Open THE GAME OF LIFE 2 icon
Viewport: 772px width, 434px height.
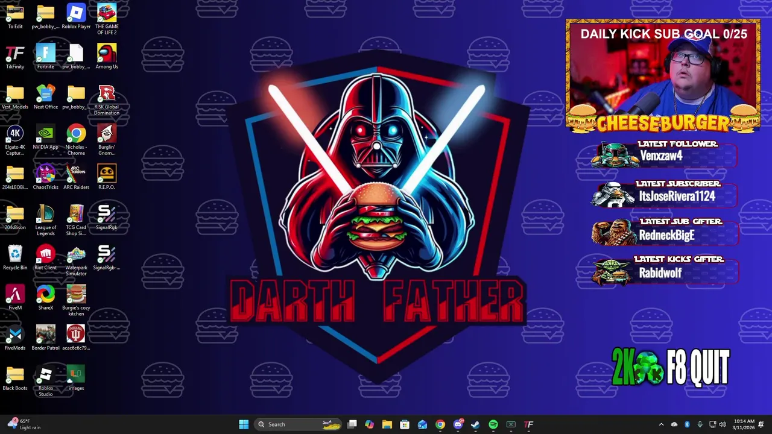[x=107, y=19]
